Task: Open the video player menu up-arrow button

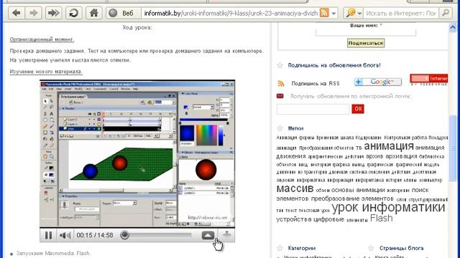Action: point(208,235)
